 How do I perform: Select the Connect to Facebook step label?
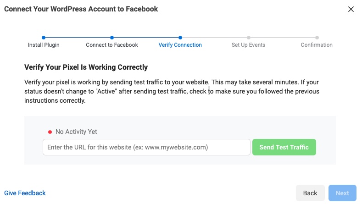click(x=112, y=45)
